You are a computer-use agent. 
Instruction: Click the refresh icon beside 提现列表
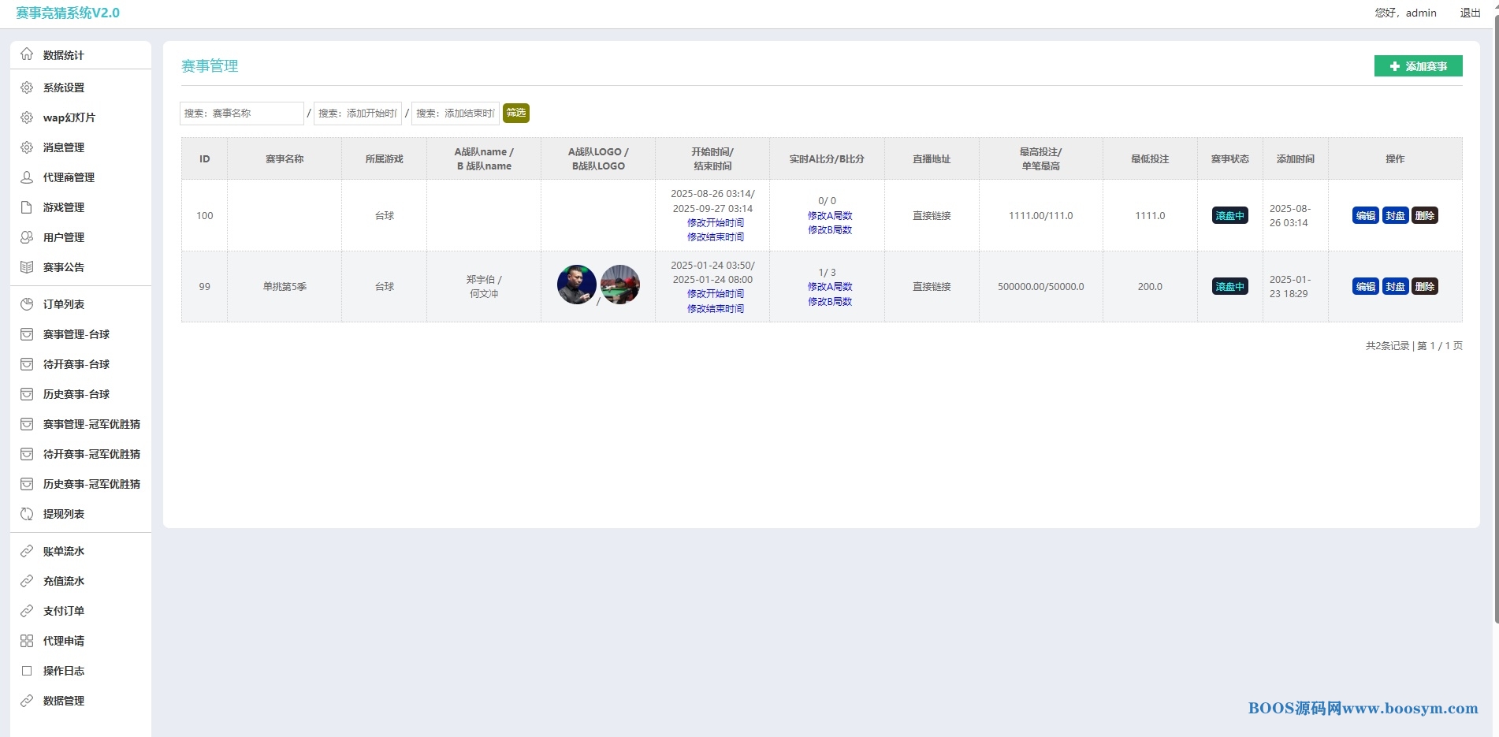coord(27,514)
